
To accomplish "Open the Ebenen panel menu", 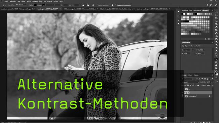I will click(x=212, y=75).
